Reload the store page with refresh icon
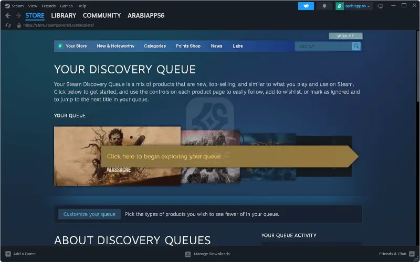This screenshot has width=420, height=262. click(8, 25)
